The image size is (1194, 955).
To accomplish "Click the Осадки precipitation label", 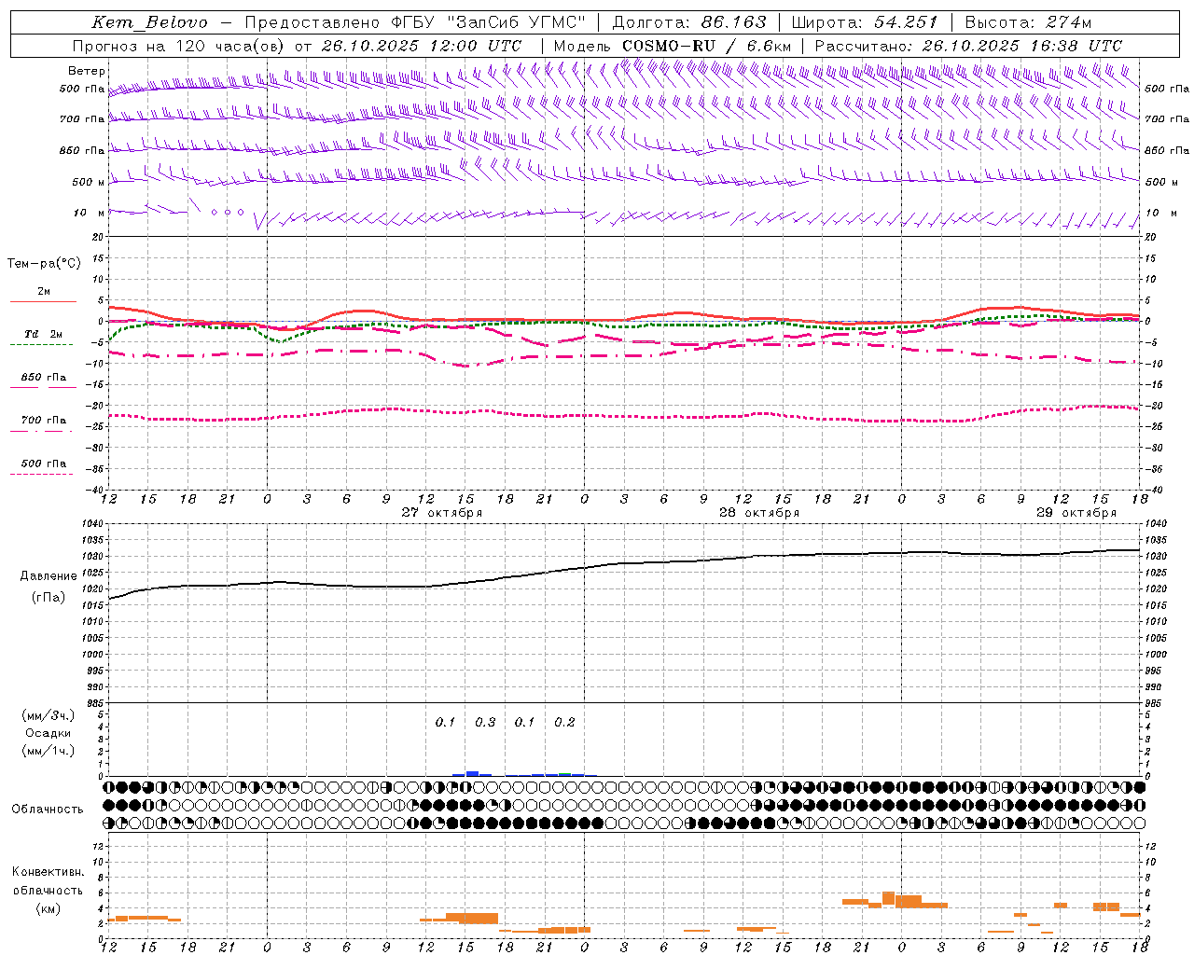I will pos(49,734).
